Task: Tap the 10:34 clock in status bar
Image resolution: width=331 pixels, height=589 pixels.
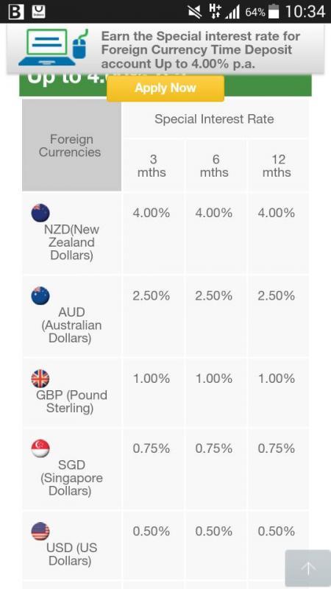Action: (x=305, y=12)
